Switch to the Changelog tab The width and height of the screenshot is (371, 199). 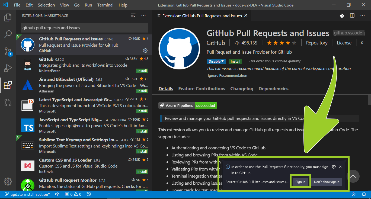click(242, 89)
